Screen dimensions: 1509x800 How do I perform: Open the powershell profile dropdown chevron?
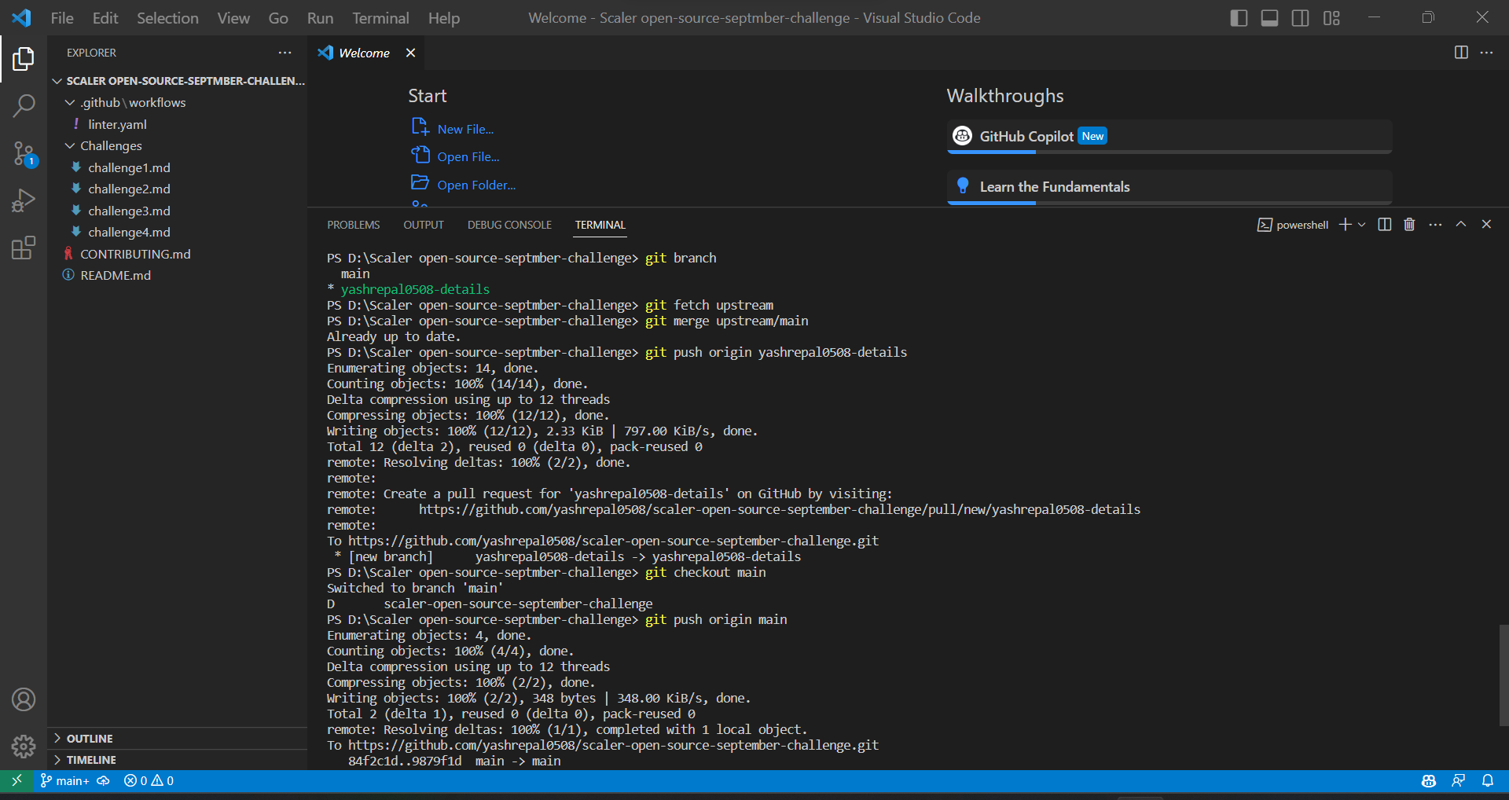[x=1360, y=224]
